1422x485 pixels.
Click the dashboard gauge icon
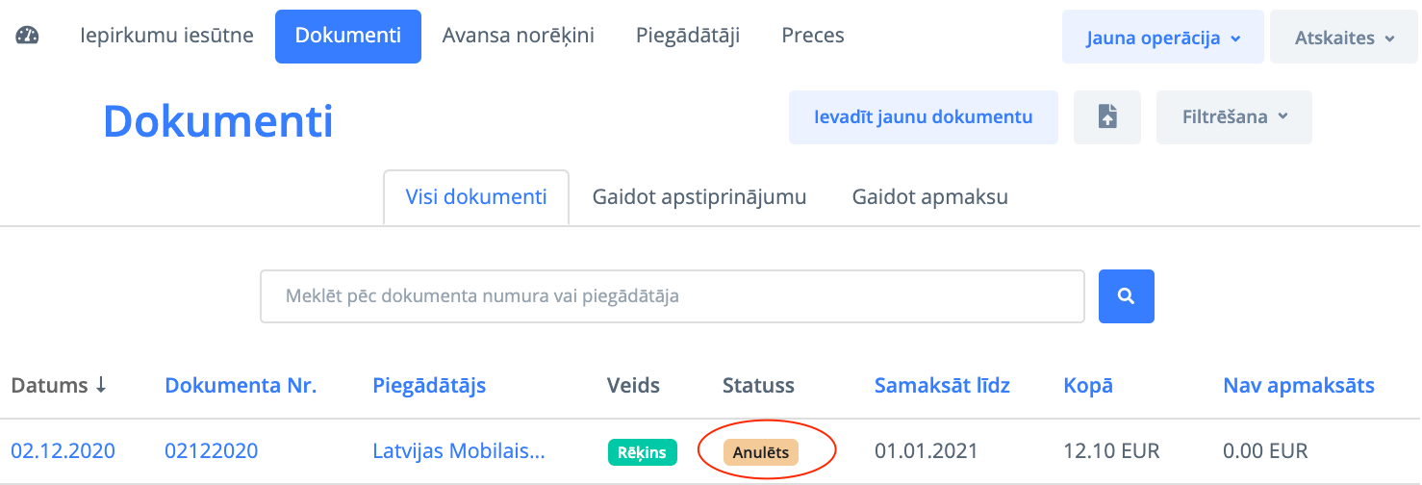tap(28, 37)
